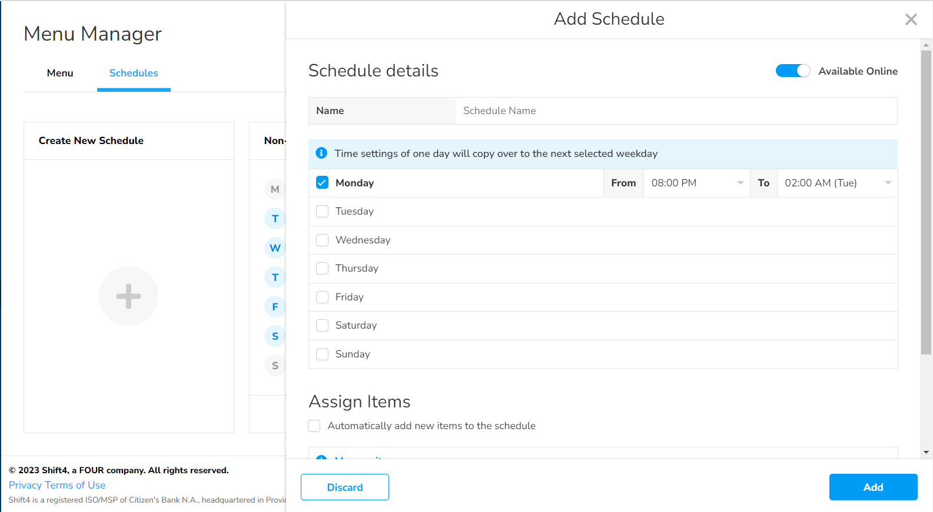Select the Wednesday 'W' day circle
933x512 pixels.
[x=274, y=248]
